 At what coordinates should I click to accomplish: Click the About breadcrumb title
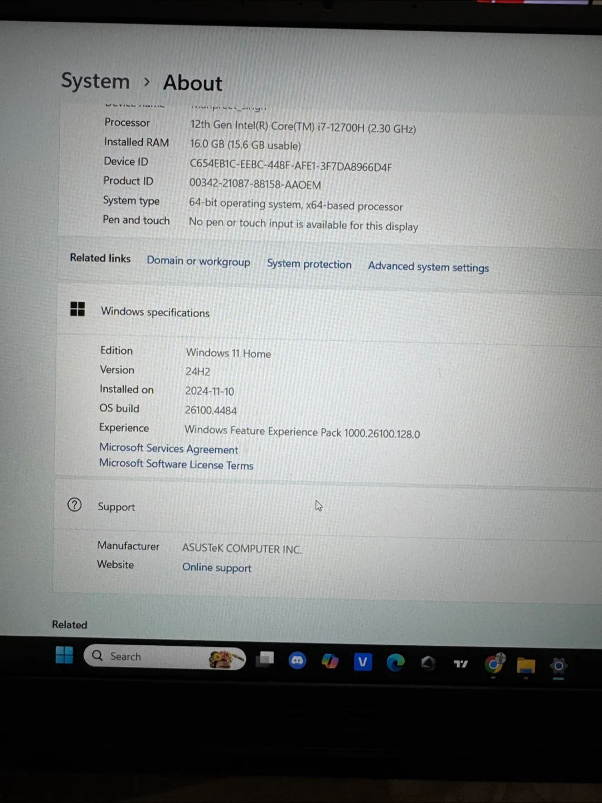pyautogui.click(x=192, y=83)
